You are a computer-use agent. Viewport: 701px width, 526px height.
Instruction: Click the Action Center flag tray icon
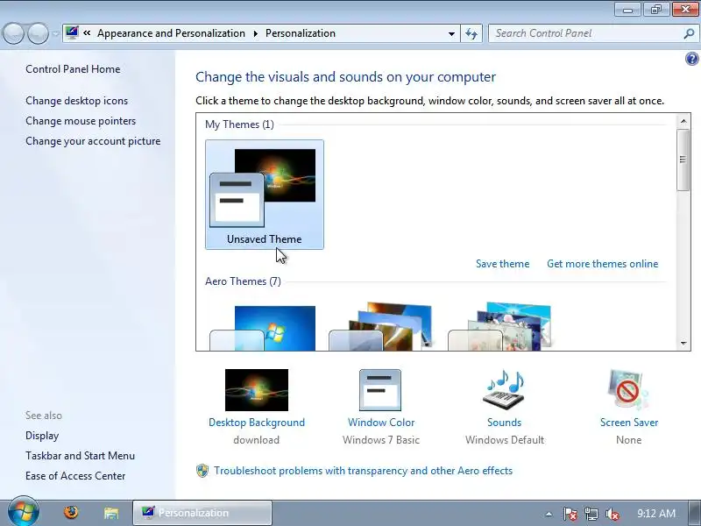[570, 514]
